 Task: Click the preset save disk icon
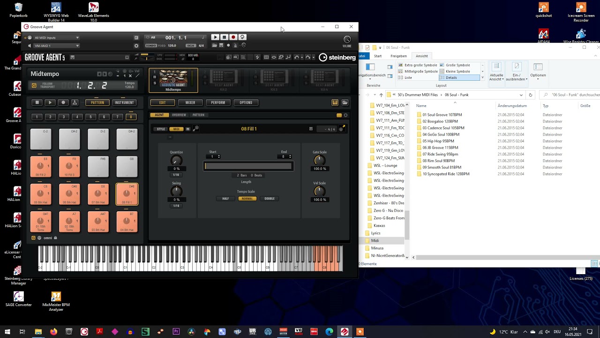[72, 57]
